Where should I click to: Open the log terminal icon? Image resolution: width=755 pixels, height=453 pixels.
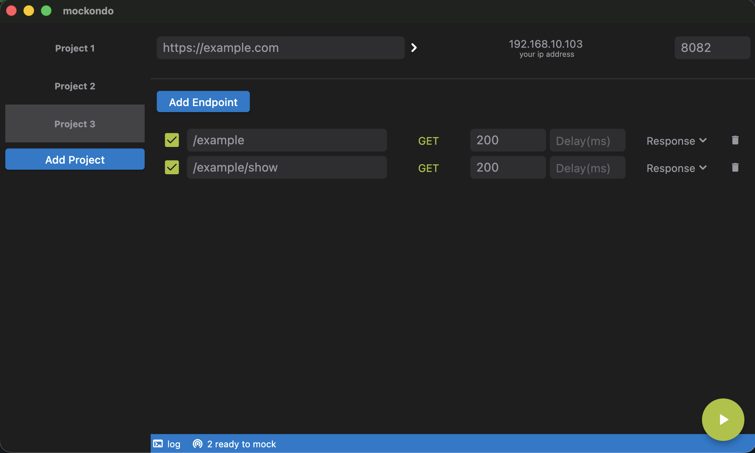158,444
